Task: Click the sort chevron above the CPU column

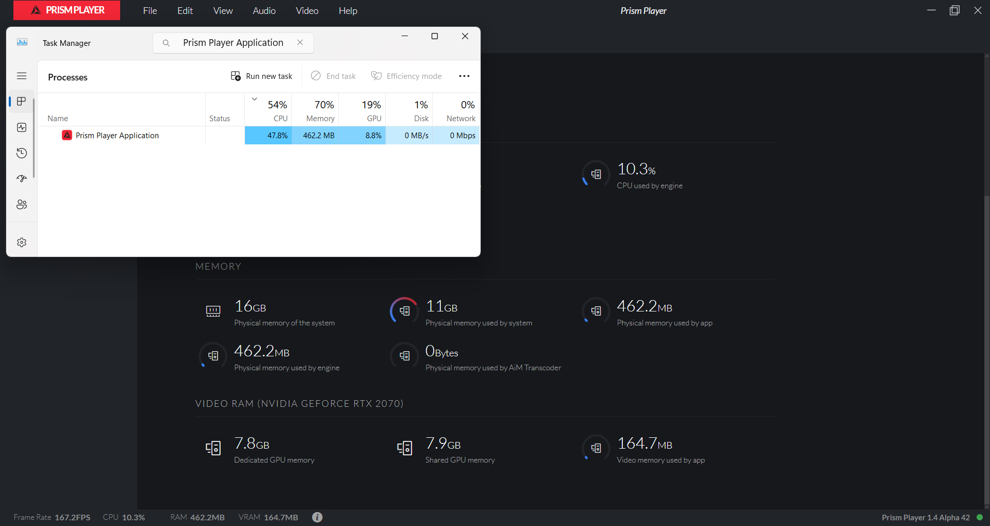Action: point(254,99)
